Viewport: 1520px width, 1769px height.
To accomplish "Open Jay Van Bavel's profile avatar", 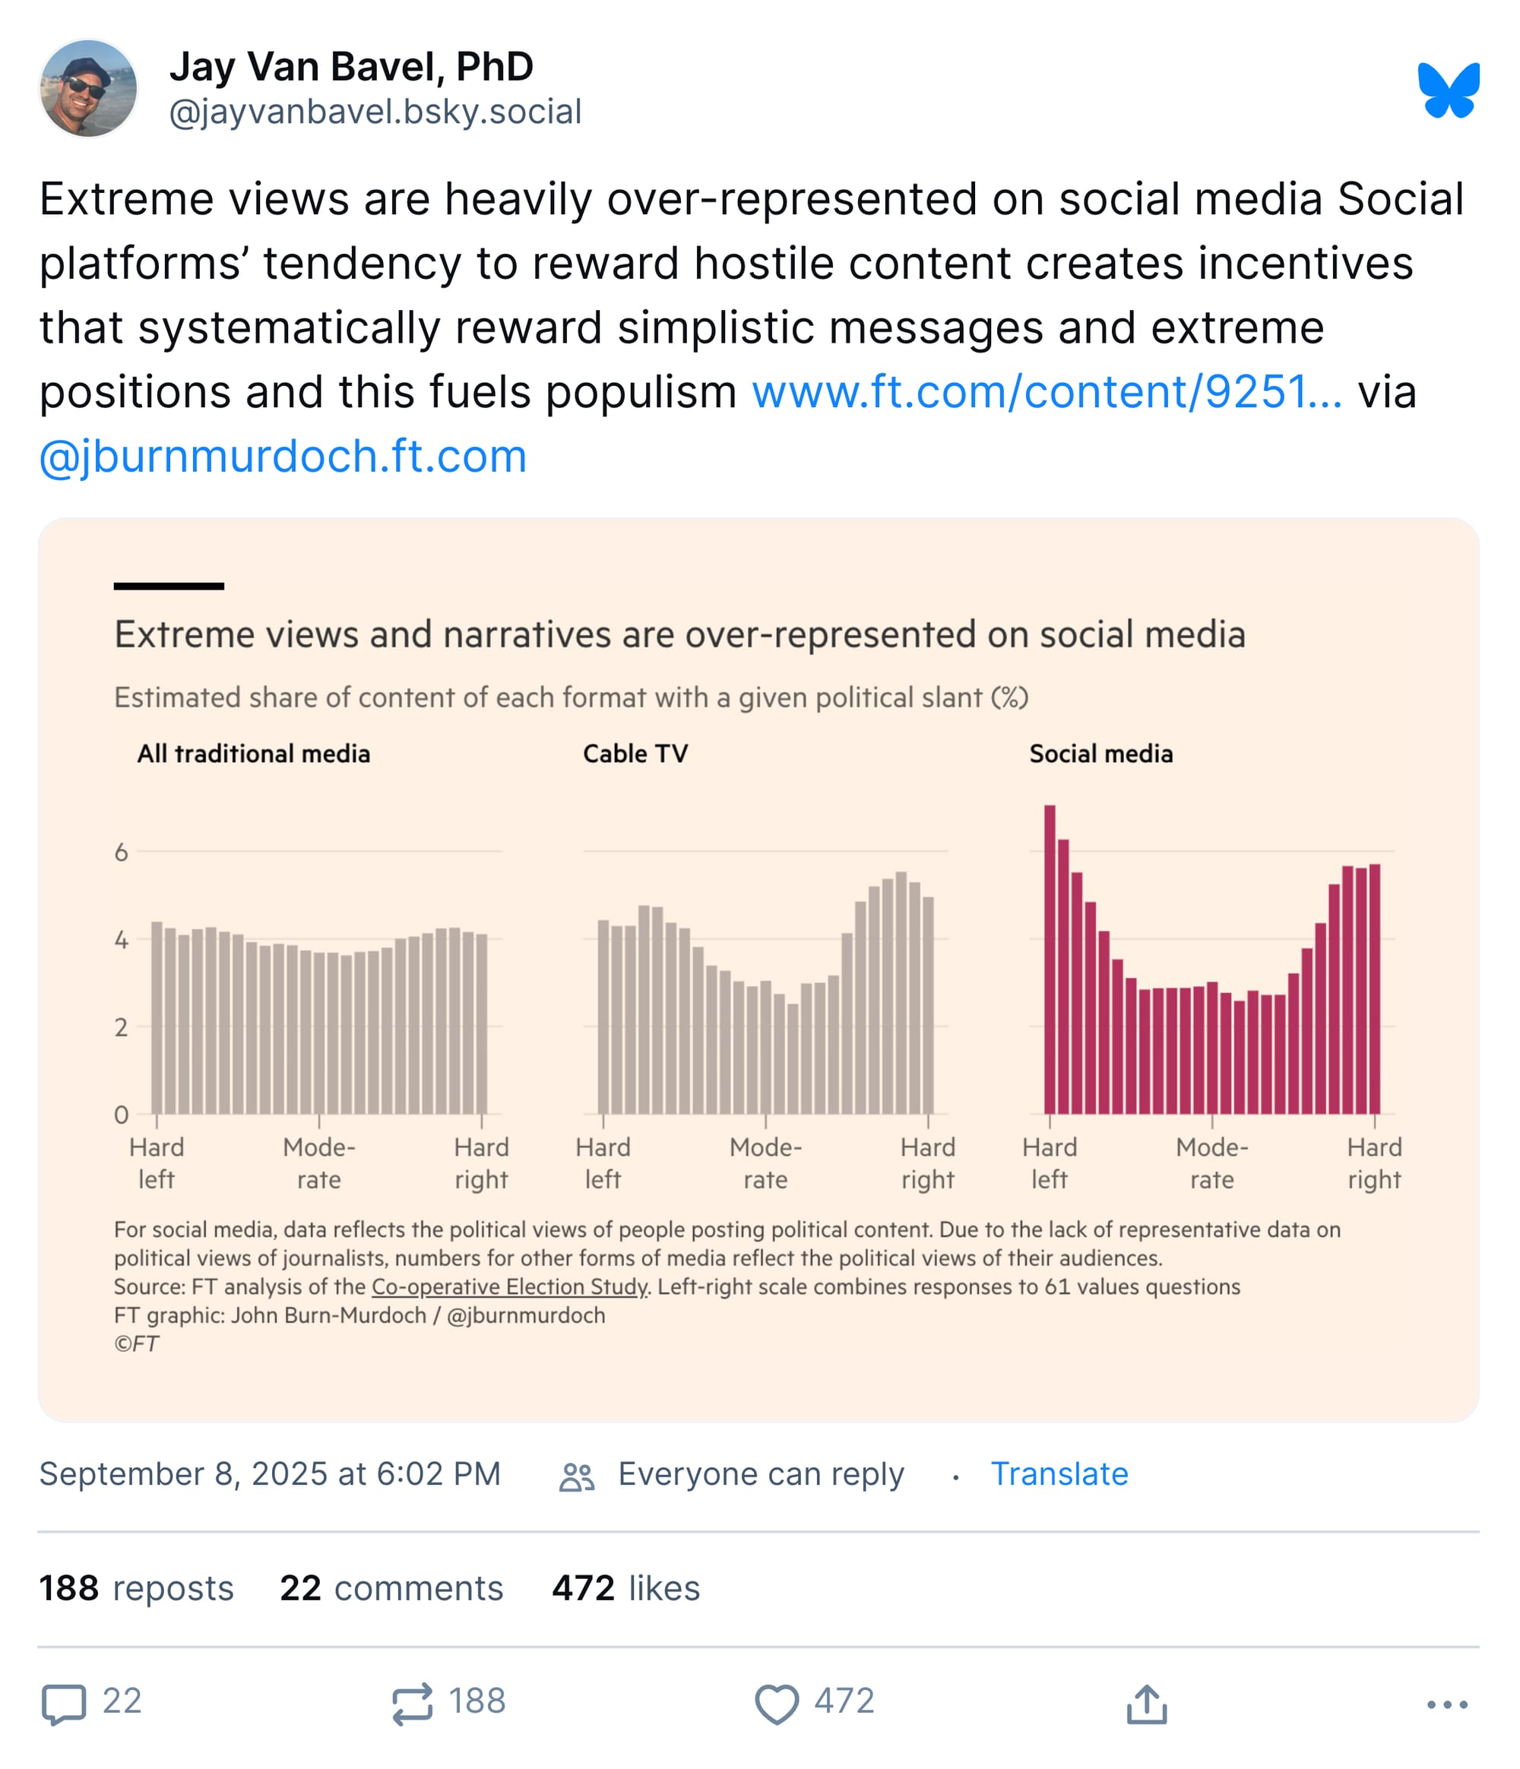I will (x=88, y=89).
